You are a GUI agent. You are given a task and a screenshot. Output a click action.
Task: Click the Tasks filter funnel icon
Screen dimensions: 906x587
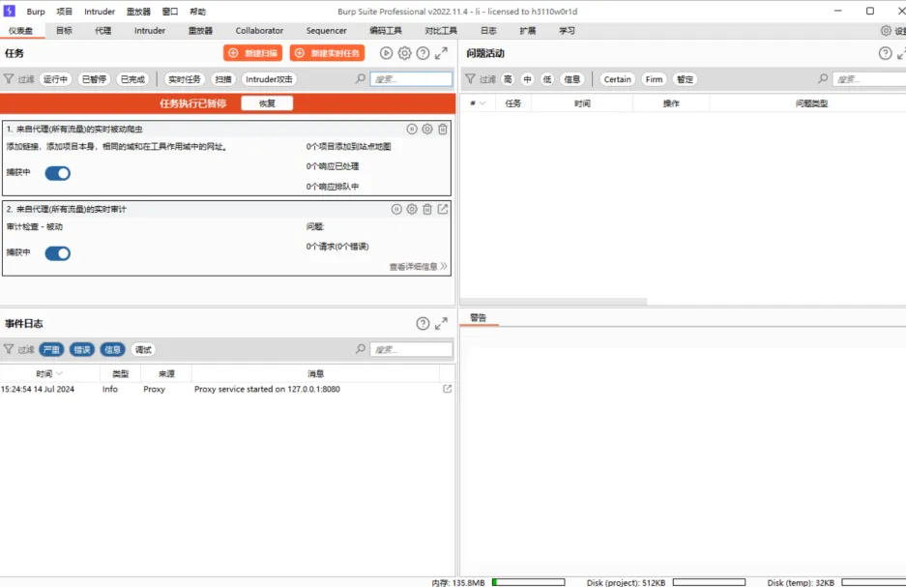[x=9, y=78]
